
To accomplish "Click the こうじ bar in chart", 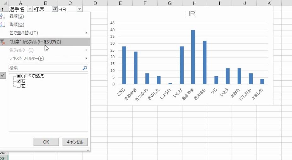I will pos(124,65).
